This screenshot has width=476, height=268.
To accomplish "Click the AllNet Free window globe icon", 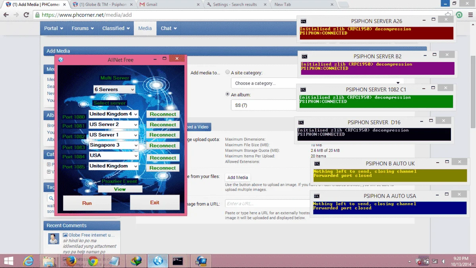I will [x=61, y=60].
